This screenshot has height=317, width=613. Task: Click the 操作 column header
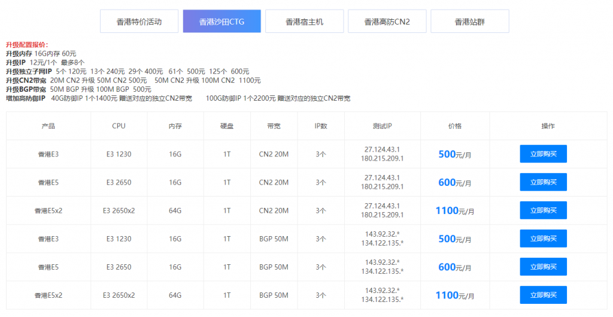pos(548,126)
